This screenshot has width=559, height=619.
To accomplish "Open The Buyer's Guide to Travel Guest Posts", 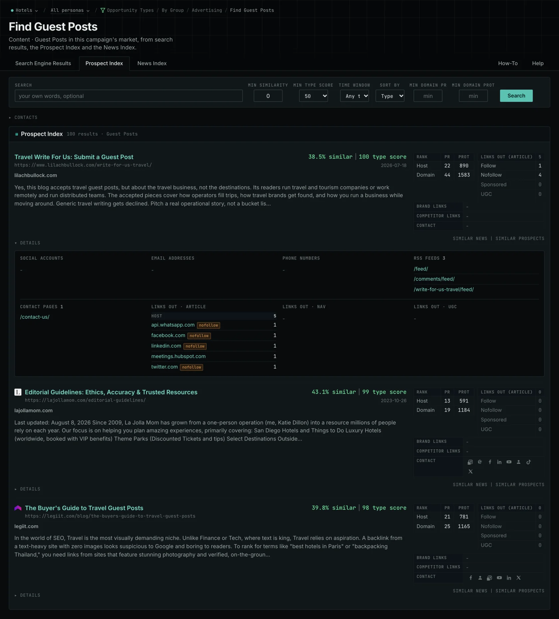I will (x=84, y=508).
